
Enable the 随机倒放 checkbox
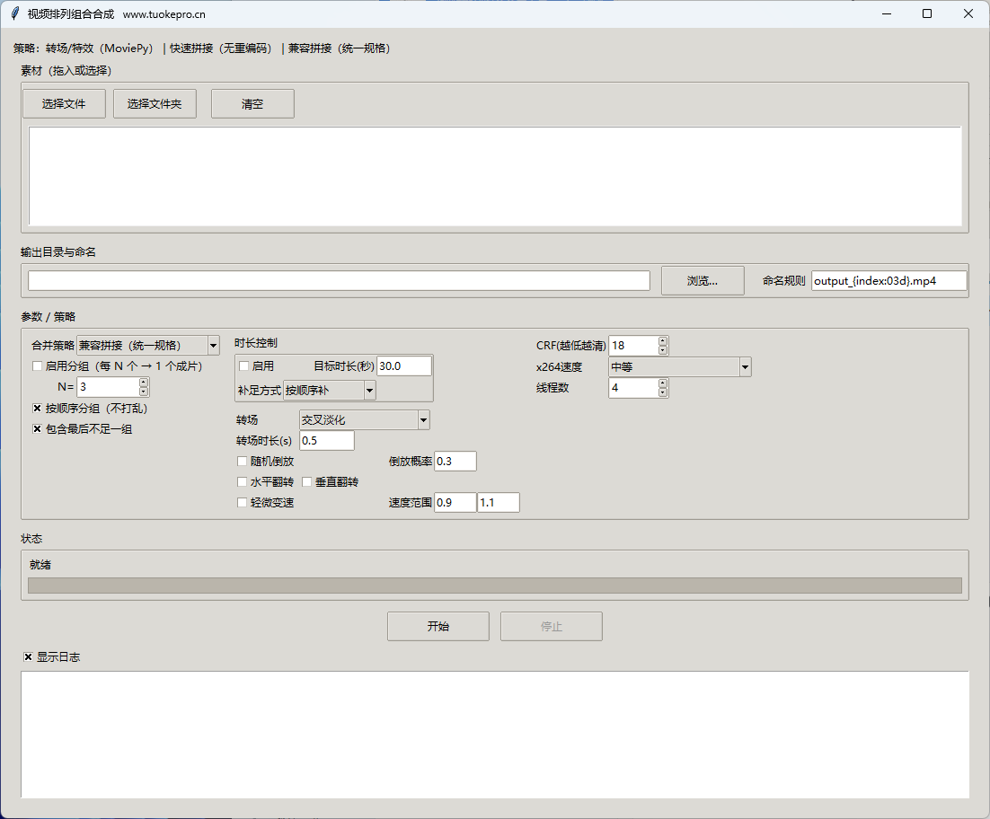[242, 462]
